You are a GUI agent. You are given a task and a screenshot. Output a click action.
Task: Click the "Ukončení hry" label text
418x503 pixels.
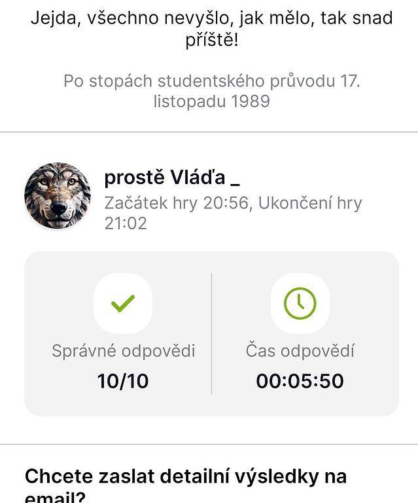[310, 203]
